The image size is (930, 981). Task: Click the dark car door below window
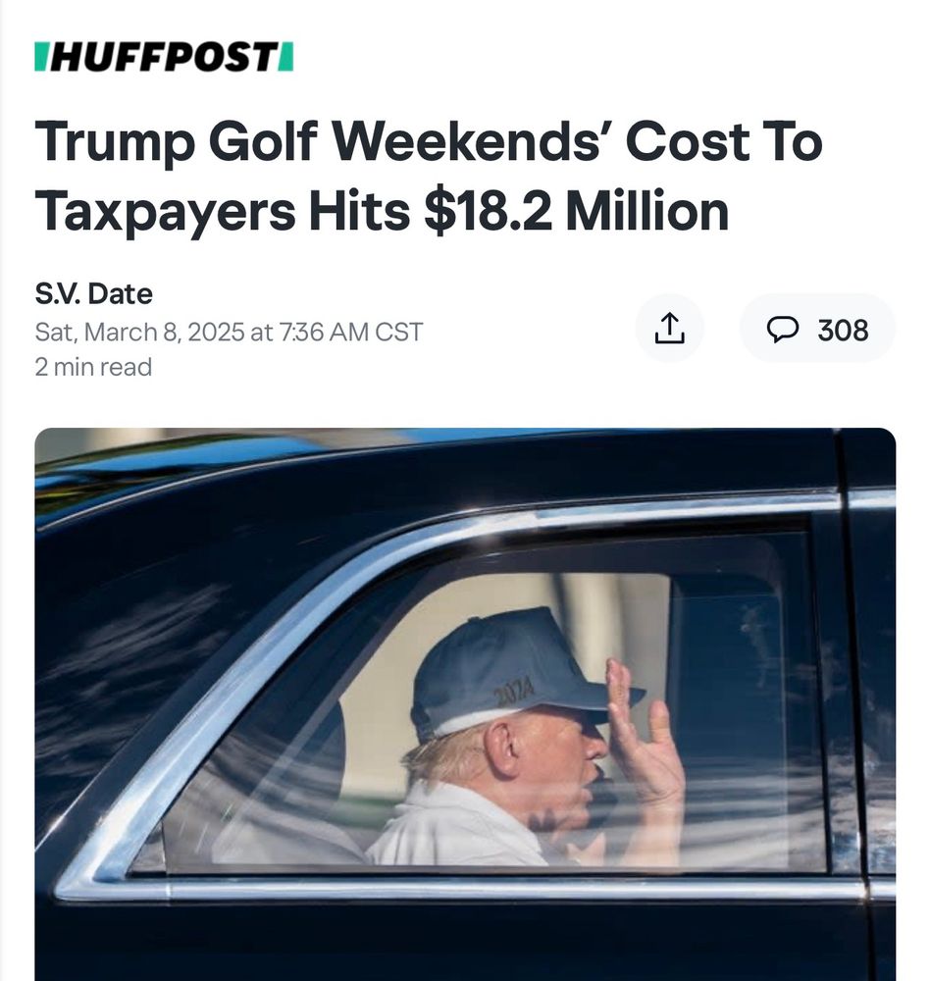tap(463, 942)
